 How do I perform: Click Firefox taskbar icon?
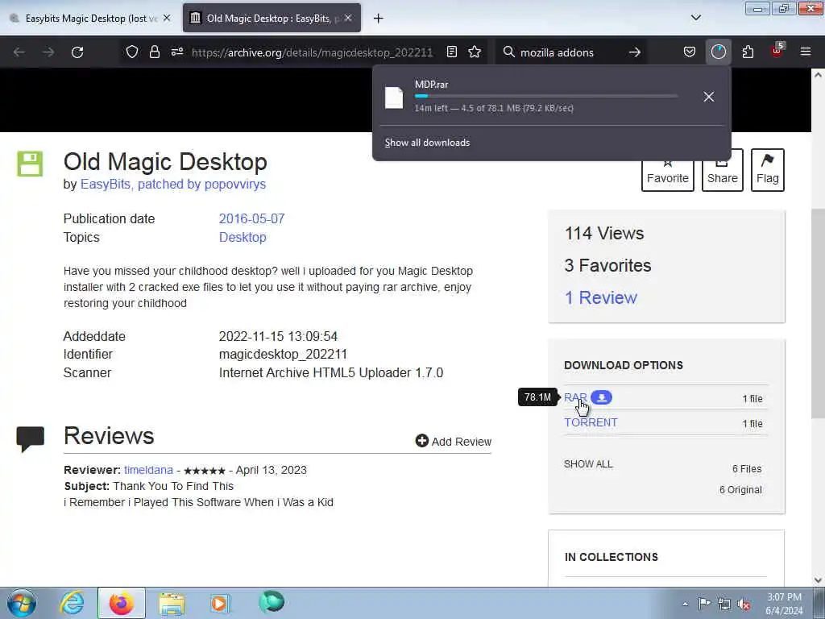[121, 603]
